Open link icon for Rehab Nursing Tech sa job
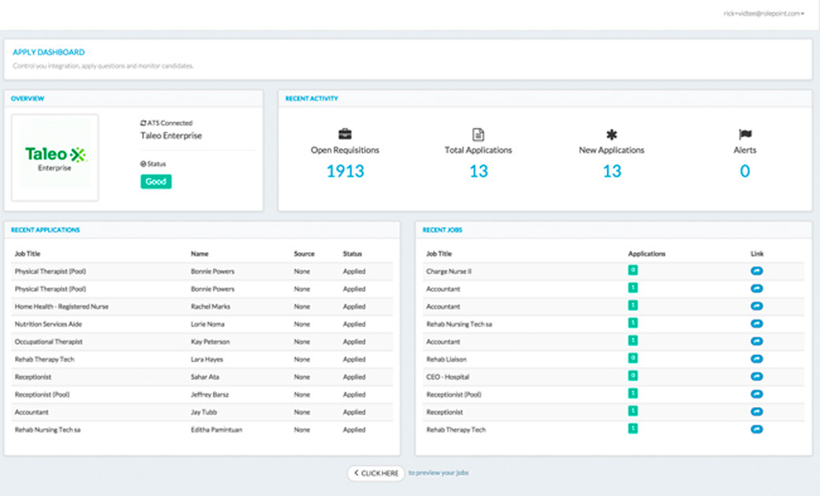This screenshot has height=496, width=820. click(x=756, y=324)
